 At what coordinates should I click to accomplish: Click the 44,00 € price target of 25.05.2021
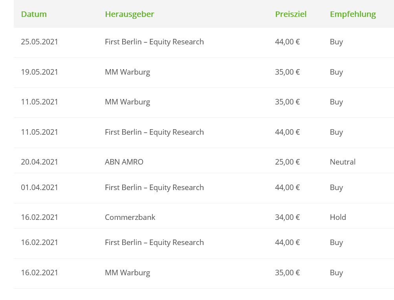click(287, 42)
